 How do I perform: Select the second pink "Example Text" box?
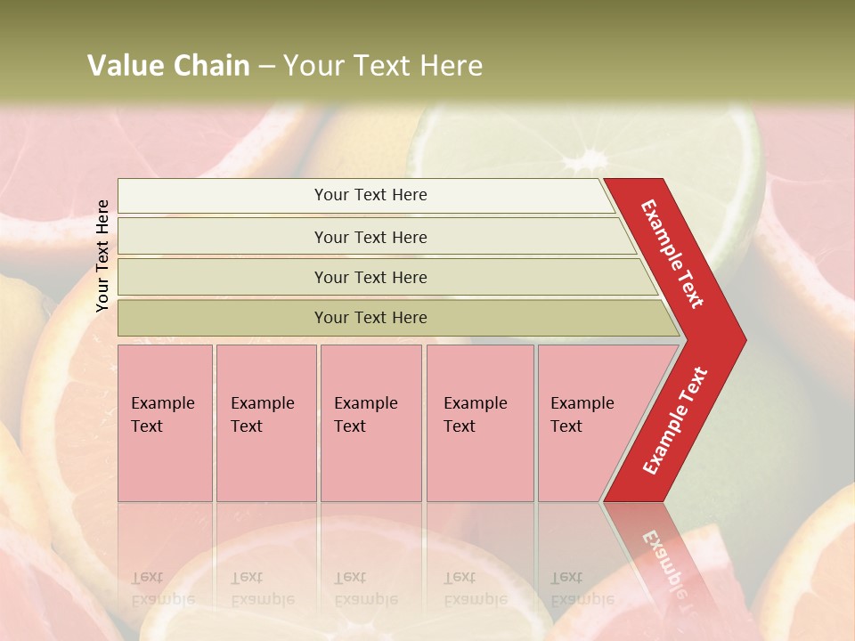[265, 423]
